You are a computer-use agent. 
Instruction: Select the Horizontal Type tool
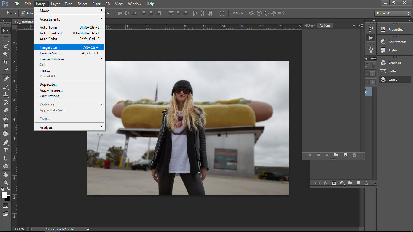[5, 150]
